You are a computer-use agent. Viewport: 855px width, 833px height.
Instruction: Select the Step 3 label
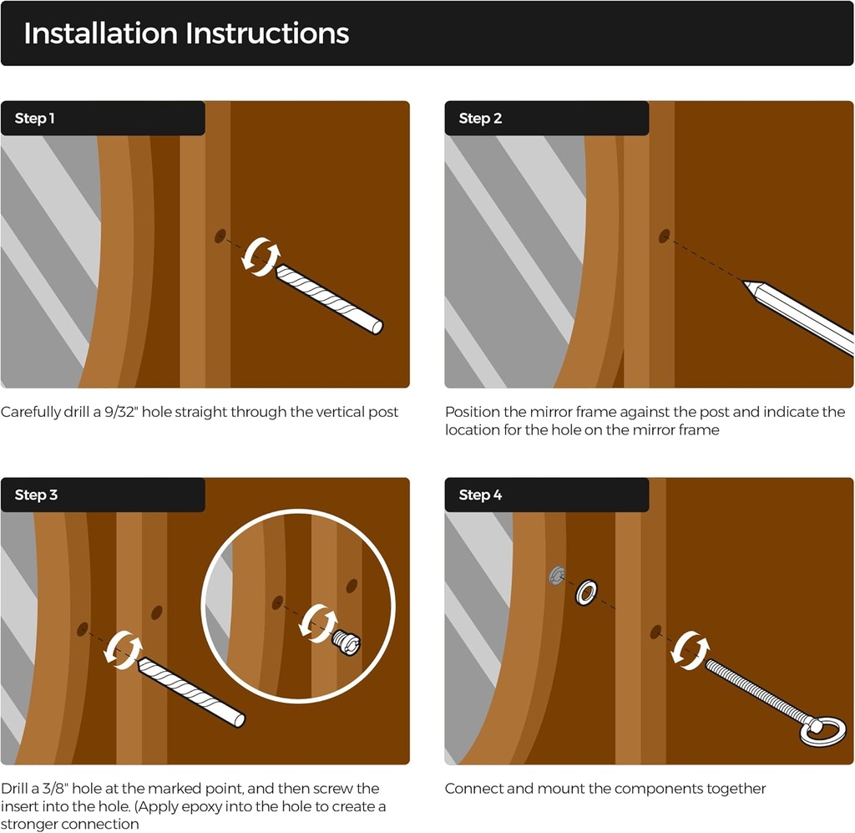click(36, 495)
